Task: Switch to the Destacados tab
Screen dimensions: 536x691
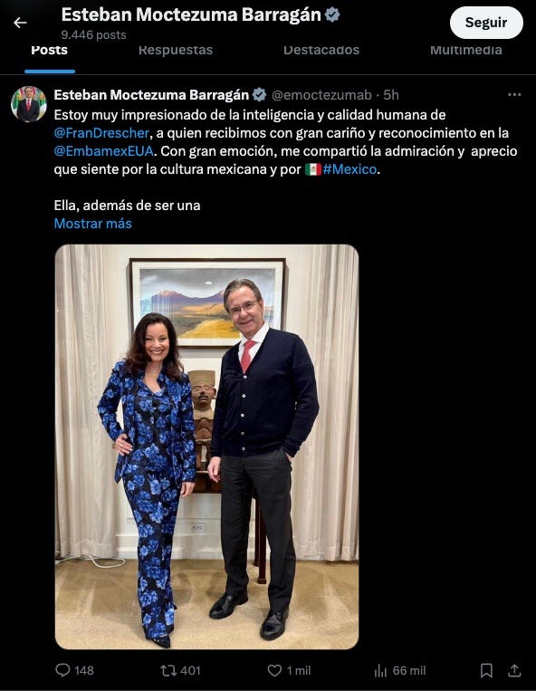Action: pyautogui.click(x=321, y=50)
